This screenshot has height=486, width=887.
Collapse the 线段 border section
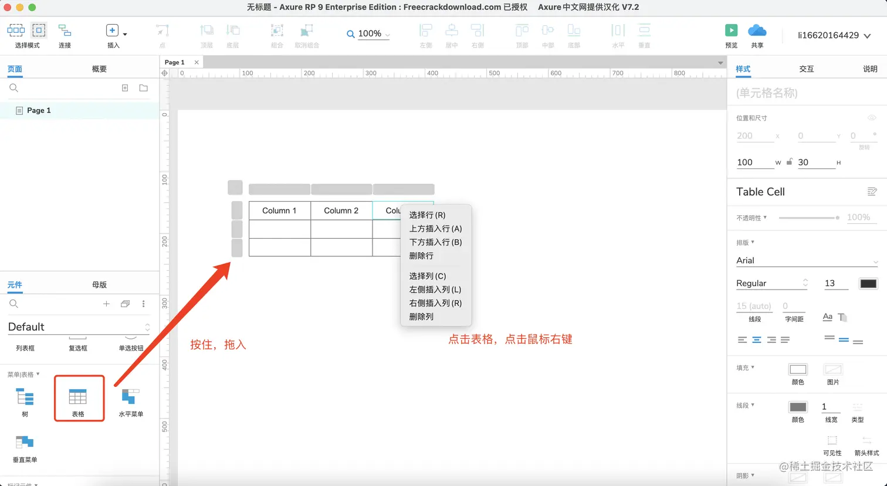tap(746, 405)
